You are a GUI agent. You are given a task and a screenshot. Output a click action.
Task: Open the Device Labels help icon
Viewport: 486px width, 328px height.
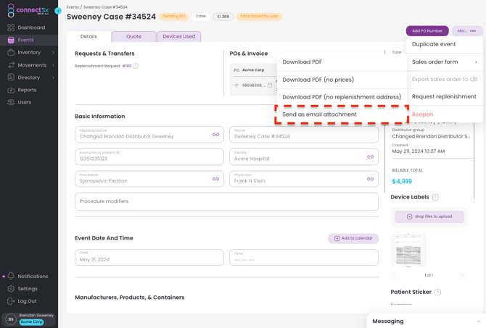[435, 197]
